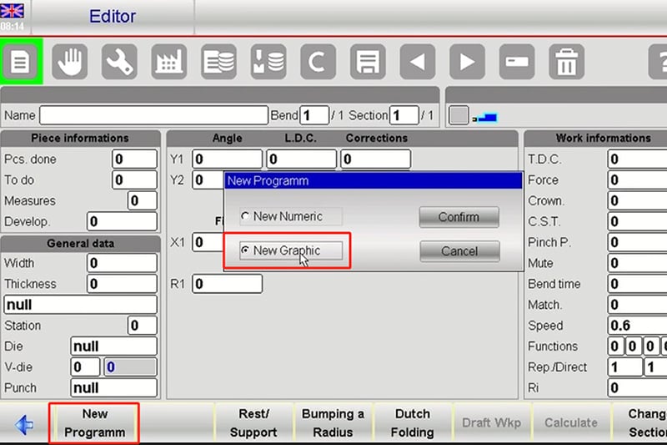Open the program list database icon
The image size is (667, 445).
point(218,62)
